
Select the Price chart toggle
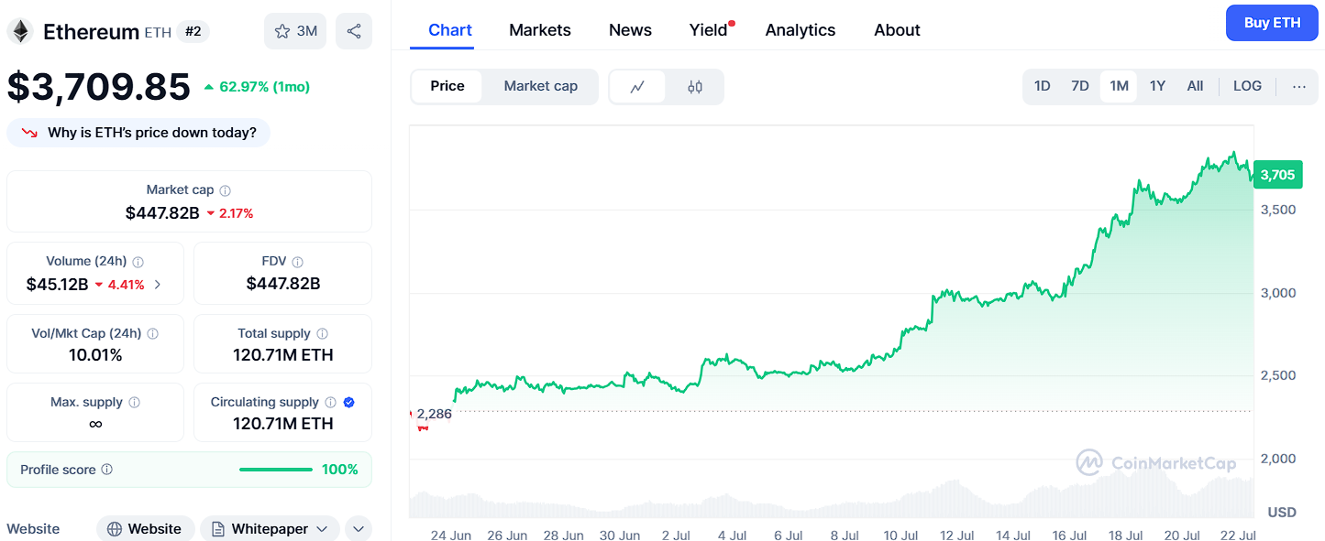point(447,86)
